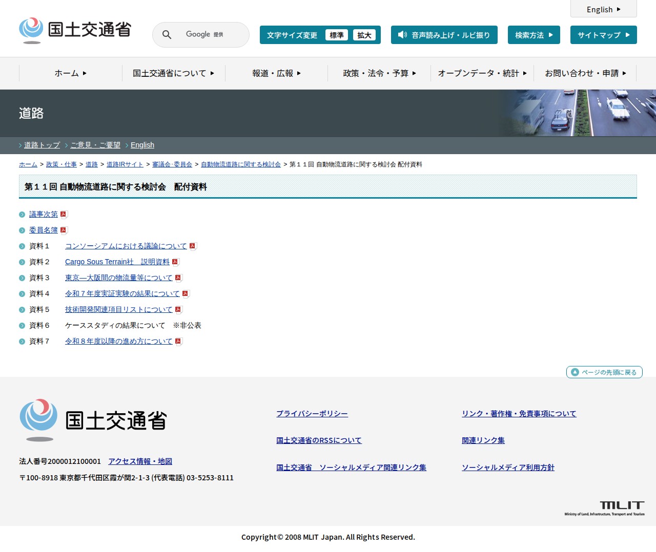656x552 pixels.
Task: Click PDF icon beside 令和8年度以降の進め方について
Action: point(178,342)
